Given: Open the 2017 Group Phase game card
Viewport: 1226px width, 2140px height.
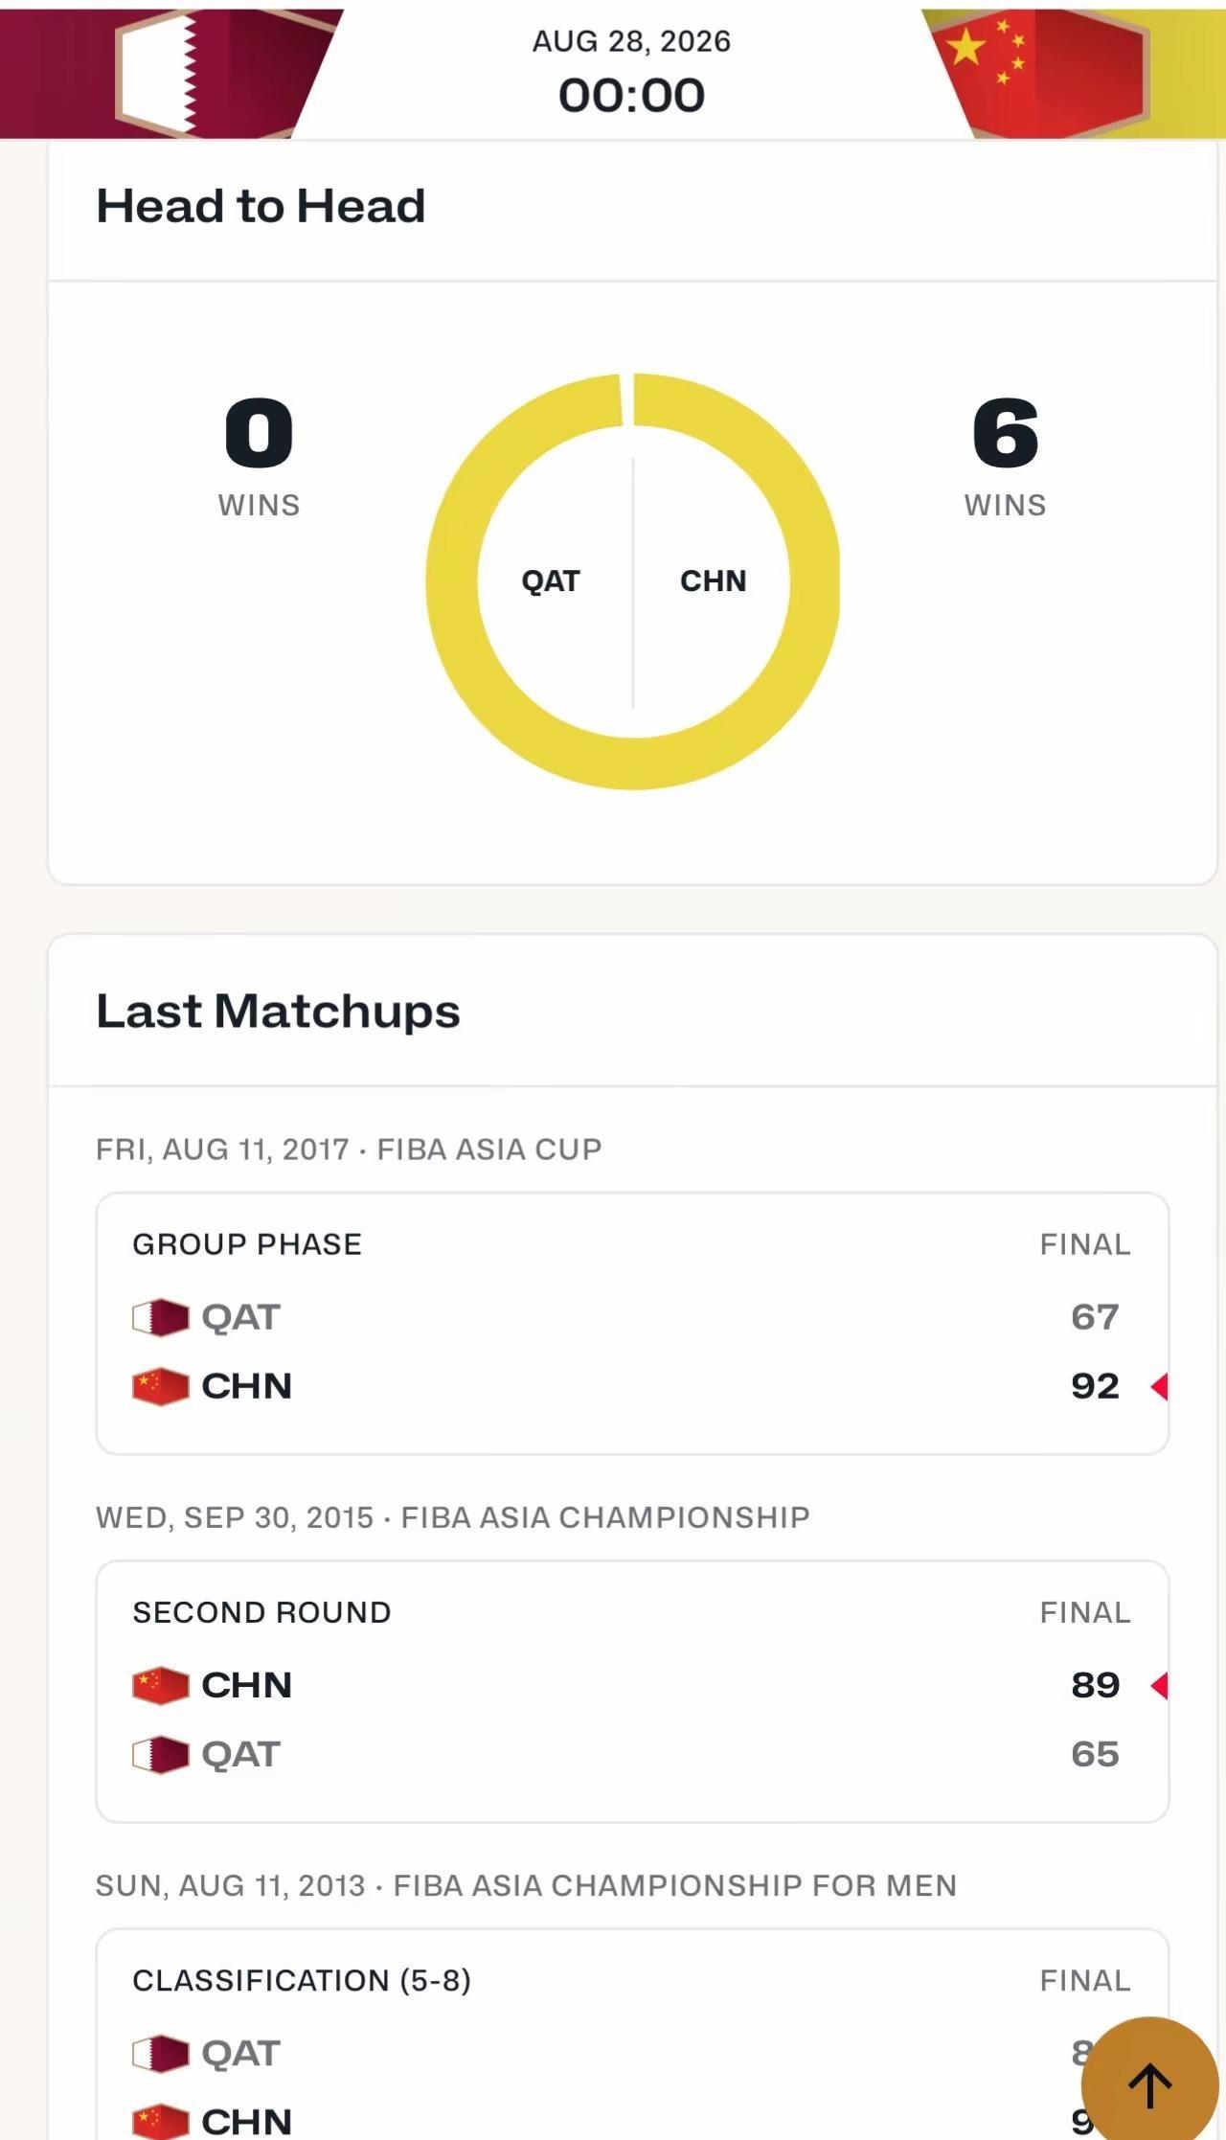Looking at the screenshot, I should 632,1323.
